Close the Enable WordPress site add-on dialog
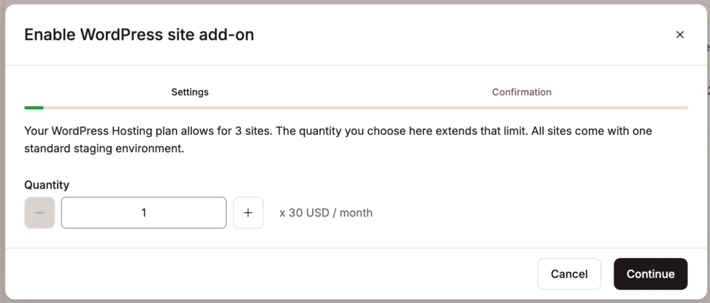This screenshot has height=303, width=710. (x=679, y=35)
